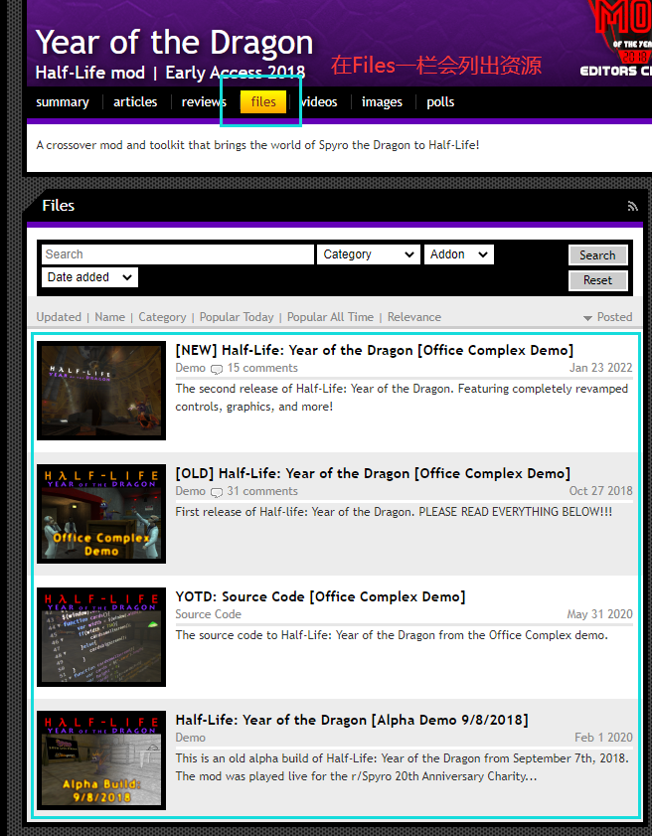The image size is (652, 836).
Task: Switch to the polls tab
Action: coord(440,101)
